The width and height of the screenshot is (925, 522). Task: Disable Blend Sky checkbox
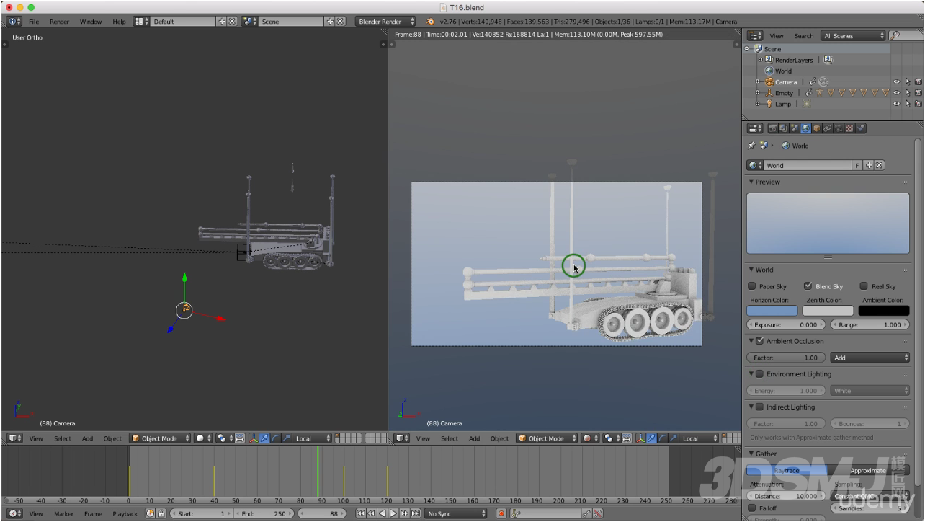pos(808,286)
